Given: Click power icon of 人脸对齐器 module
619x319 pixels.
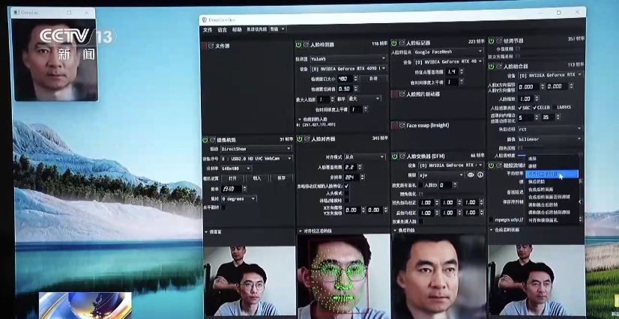Looking at the screenshot, I should pos(298,139).
